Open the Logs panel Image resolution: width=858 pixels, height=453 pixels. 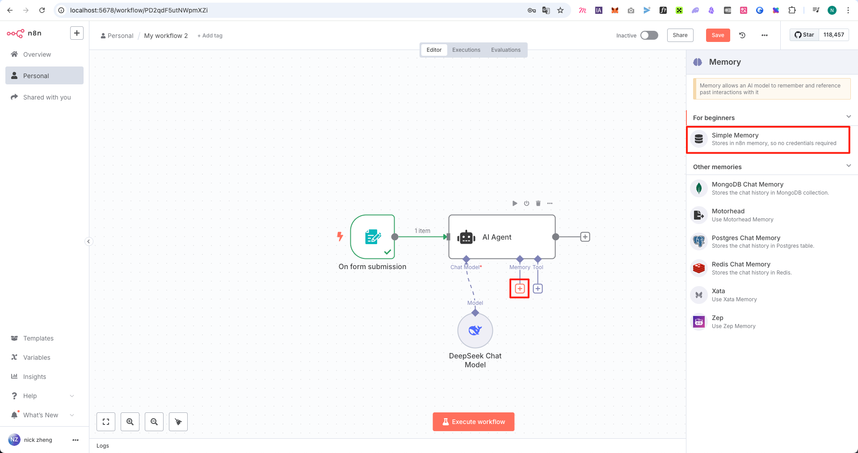[103, 446]
